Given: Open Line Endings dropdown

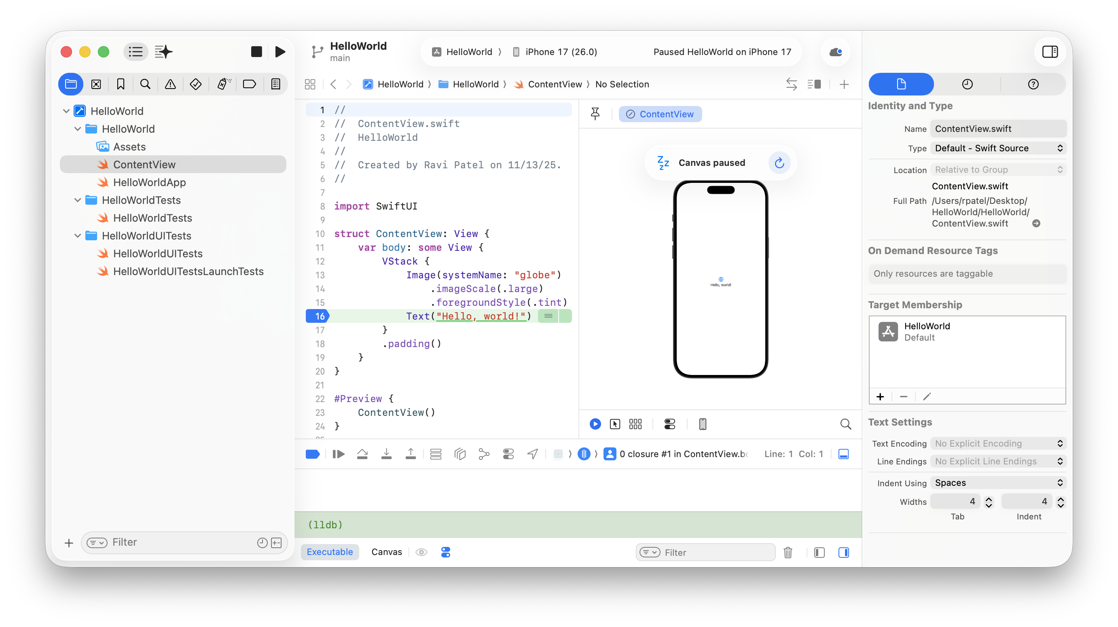Looking at the screenshot, I should pyautogui.click(x=998, y=461).
